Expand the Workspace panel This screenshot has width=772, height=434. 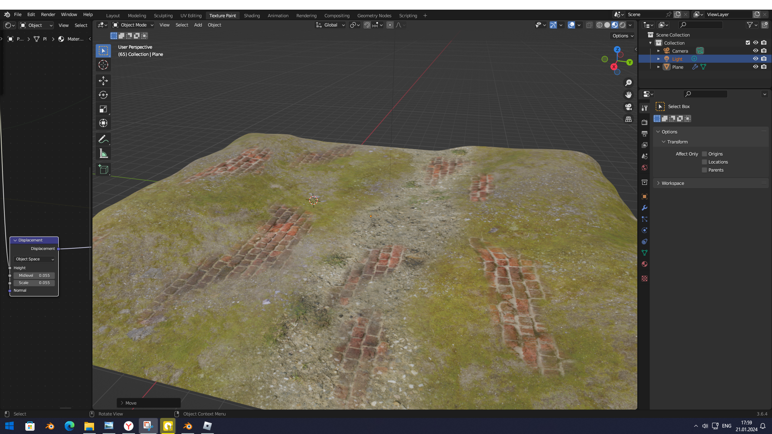point(658,183)
